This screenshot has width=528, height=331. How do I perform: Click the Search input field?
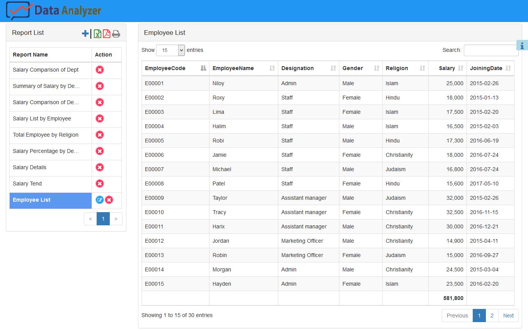coord(491,50)
